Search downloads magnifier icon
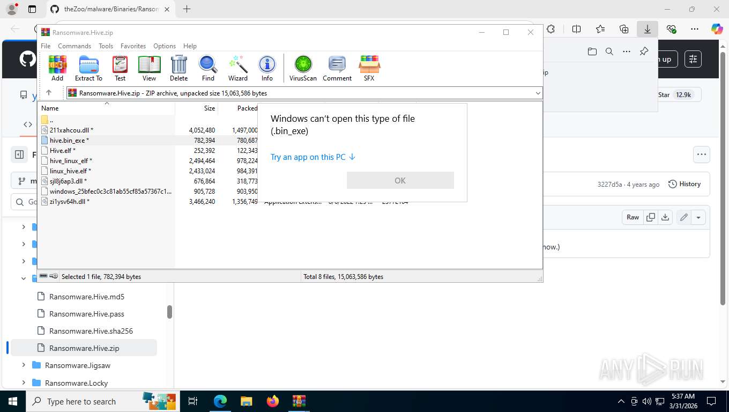 [609, 51]
